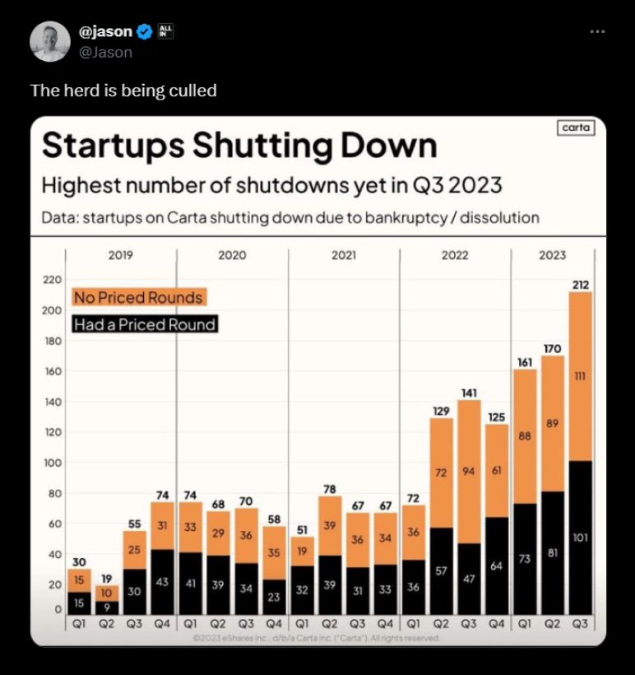
Task: Click the "No Priced Rounds" orange legend label
Action: tap(138, 297)
